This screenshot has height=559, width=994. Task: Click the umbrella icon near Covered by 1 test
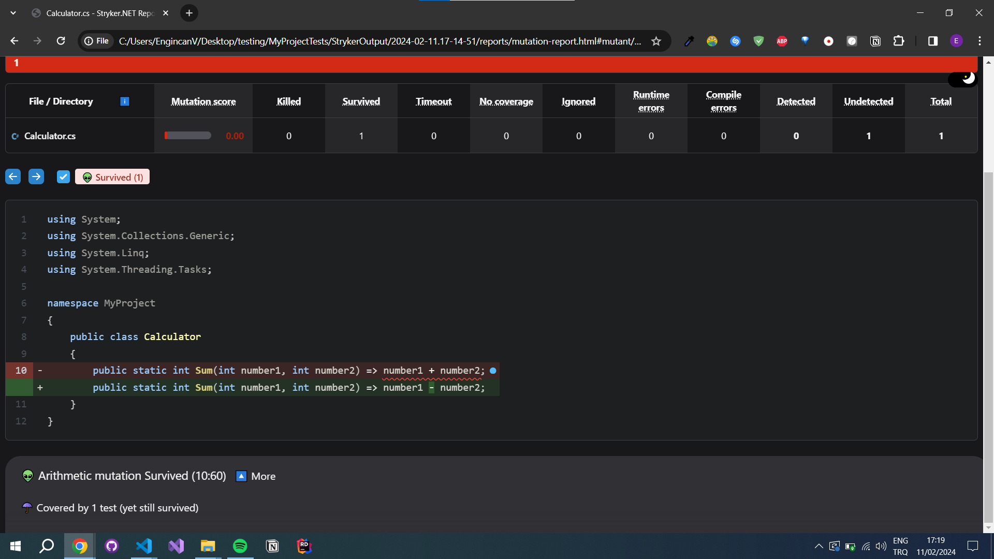pyautogui.click(x=26, y=508)
